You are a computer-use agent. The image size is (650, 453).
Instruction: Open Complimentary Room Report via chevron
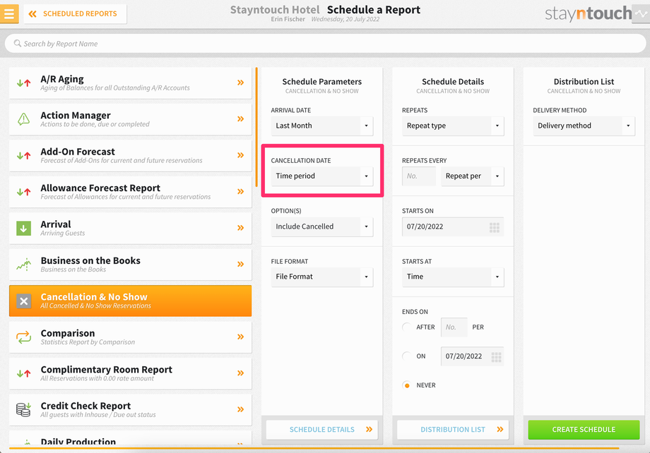click(240, 373)
